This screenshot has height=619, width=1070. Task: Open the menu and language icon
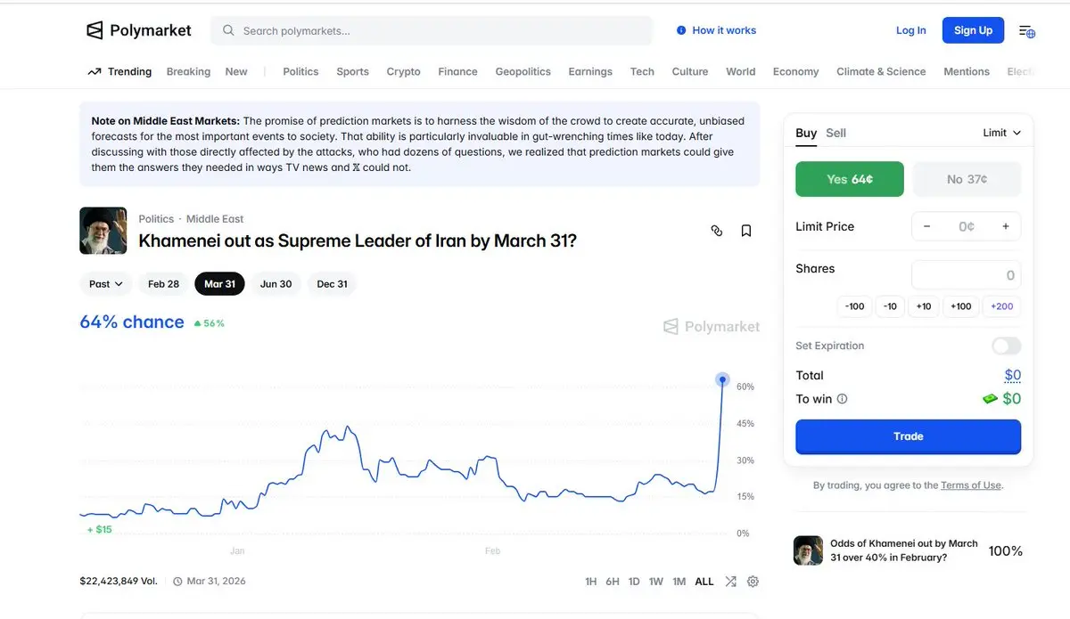coord(1026,31)
